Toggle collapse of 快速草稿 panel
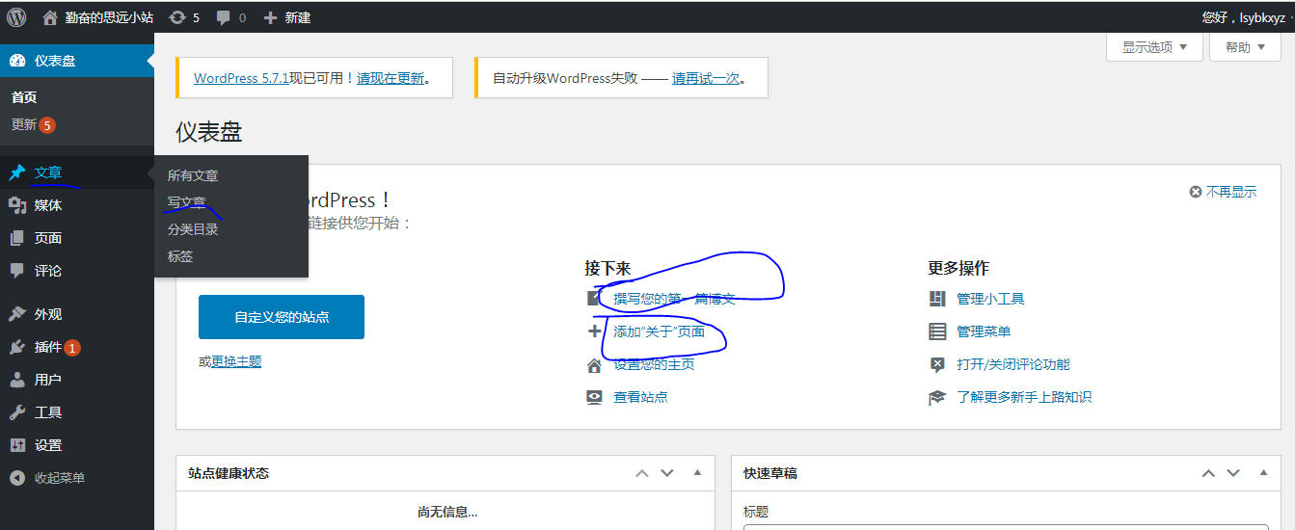1295x530 pixels. pos(1264,473)
